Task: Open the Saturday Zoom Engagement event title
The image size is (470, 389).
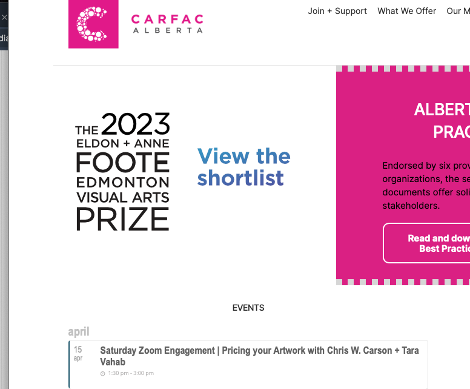Action: (259, 356)
